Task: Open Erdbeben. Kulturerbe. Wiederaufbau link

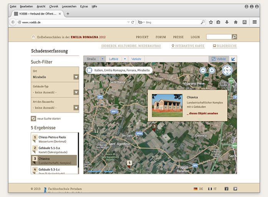Action: pyautogui.click(x=131, y=46)
